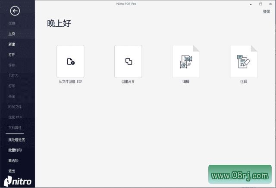Open the 注释 annotation icon tile
This screenshot has width=276, height=188.
(x=244, y=62)
